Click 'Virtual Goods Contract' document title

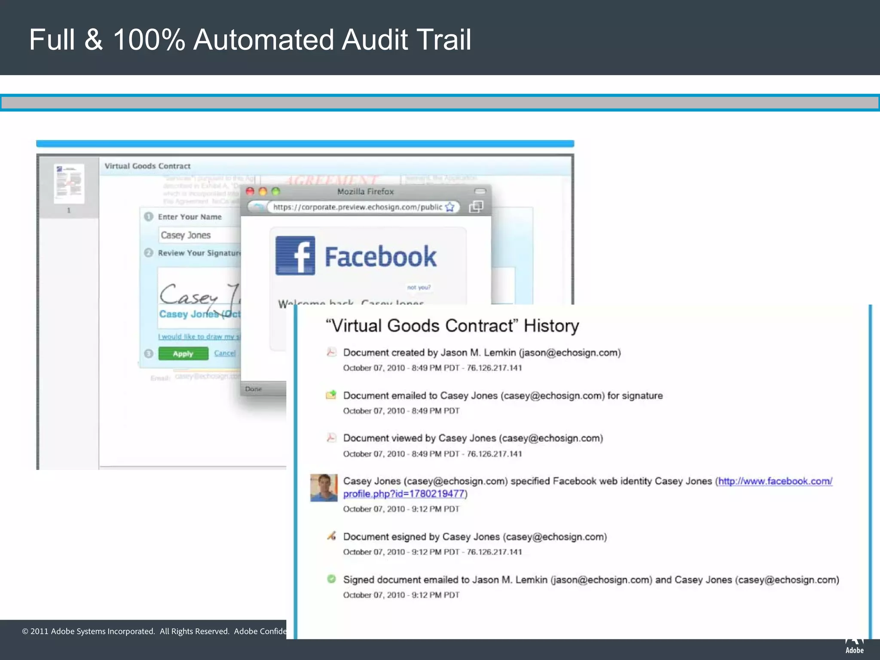click(x=147, y=166)
